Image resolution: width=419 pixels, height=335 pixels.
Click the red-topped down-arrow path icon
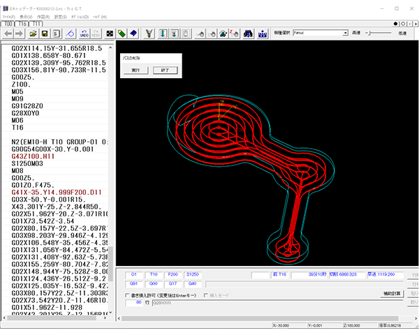tap(174, 33)
